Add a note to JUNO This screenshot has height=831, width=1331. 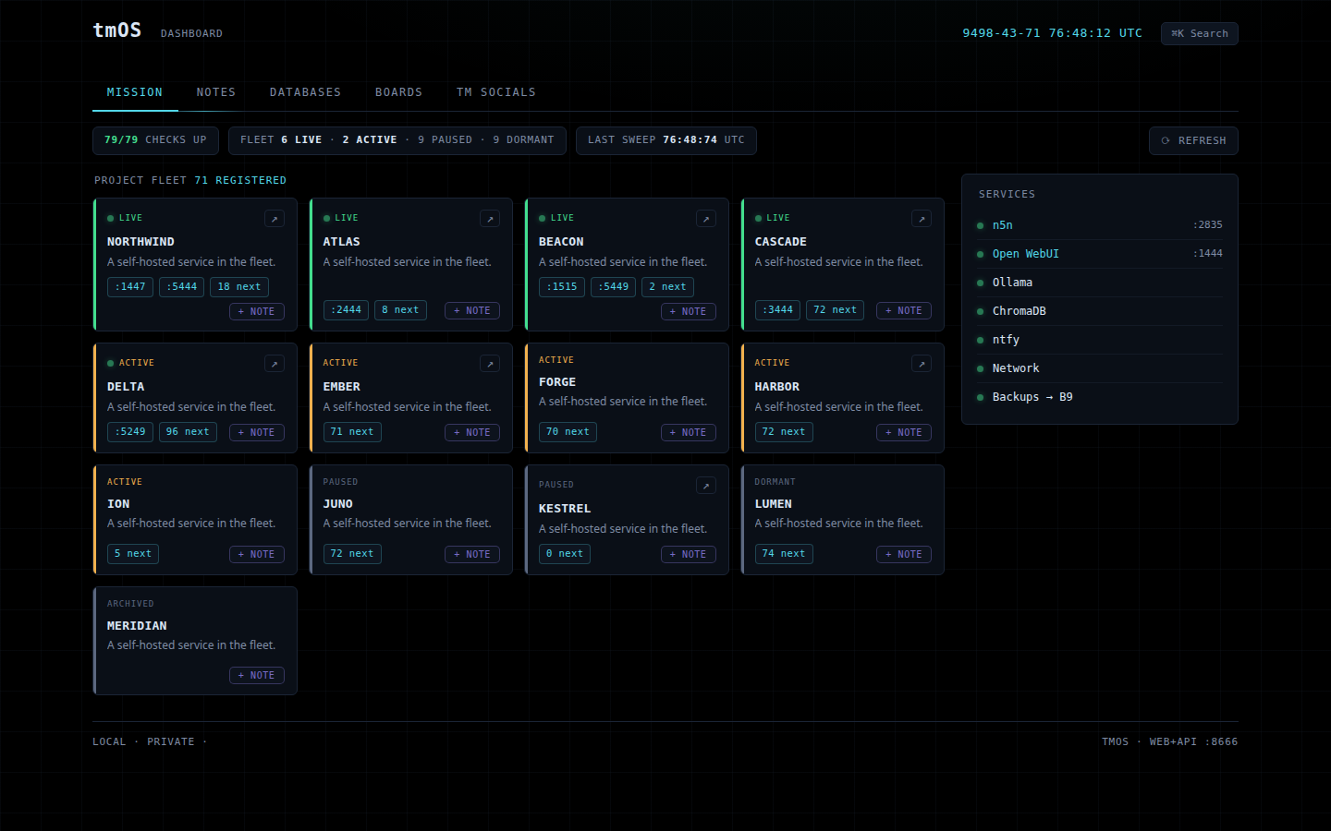(472, 554)
